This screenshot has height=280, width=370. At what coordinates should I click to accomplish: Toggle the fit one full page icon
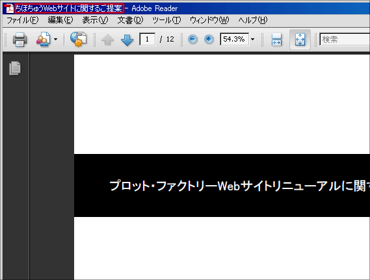(300, 40)
